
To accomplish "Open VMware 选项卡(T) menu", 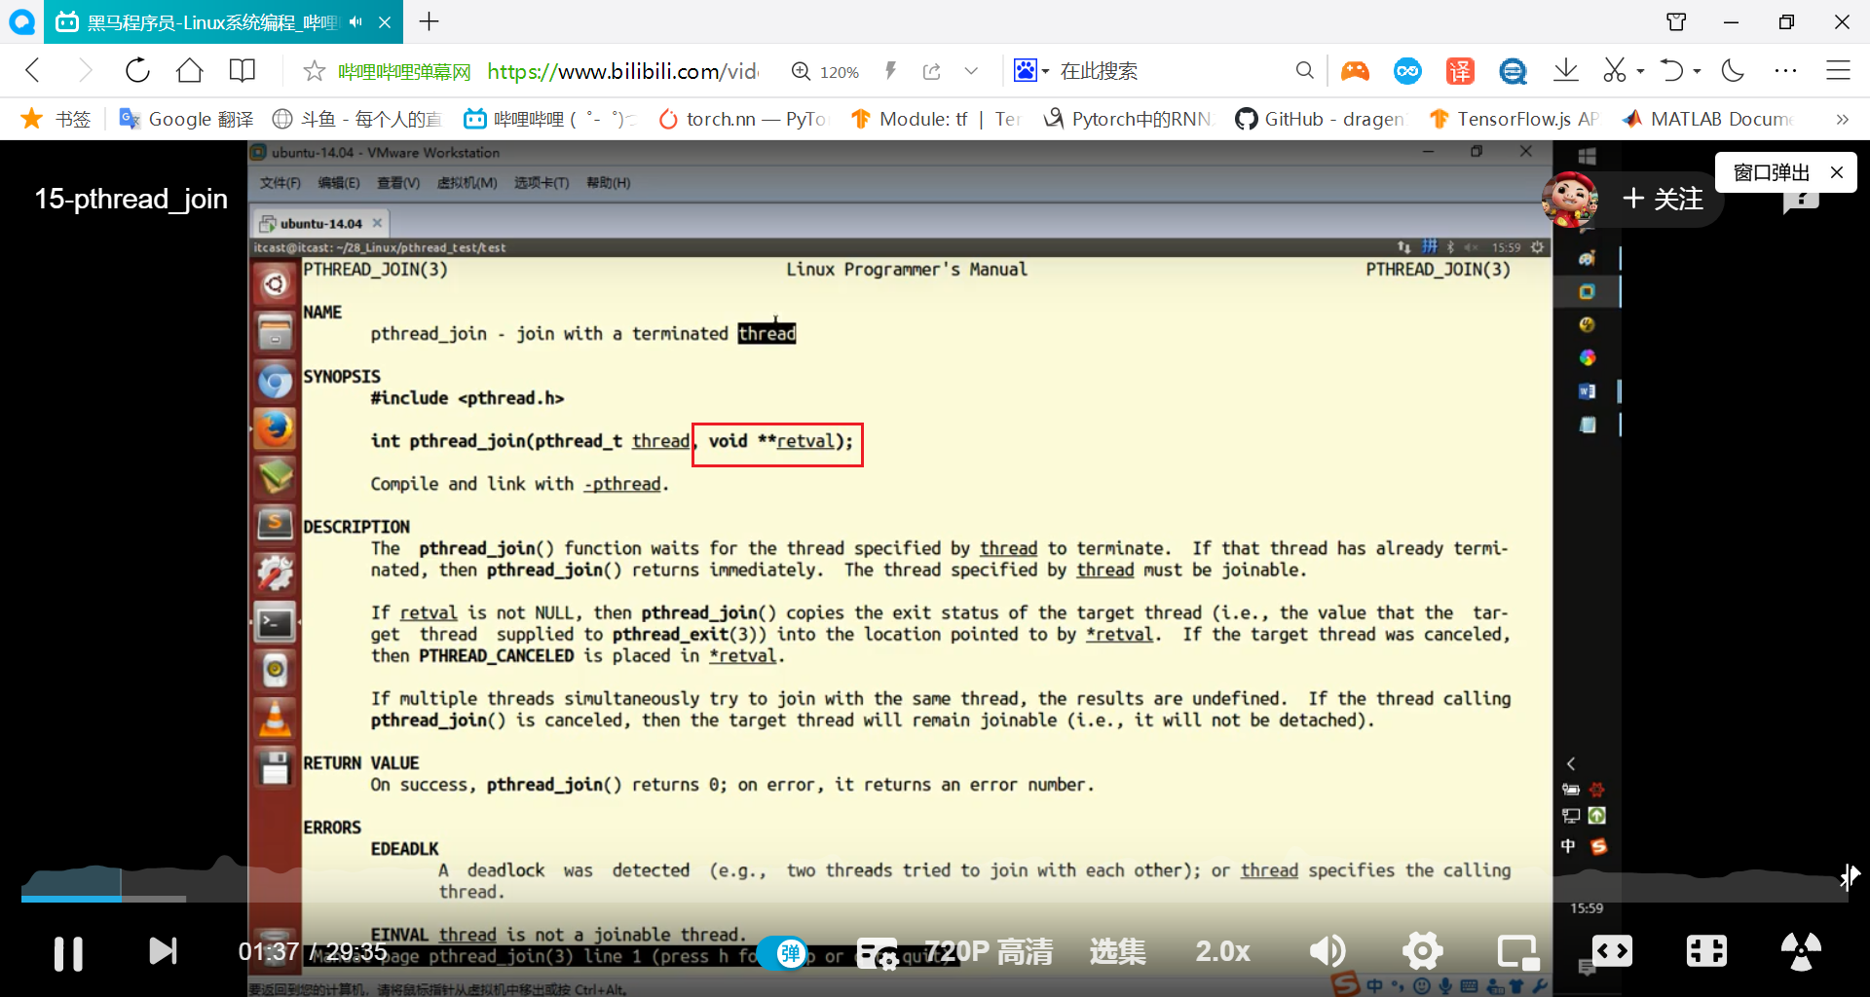I will (542, 183).
